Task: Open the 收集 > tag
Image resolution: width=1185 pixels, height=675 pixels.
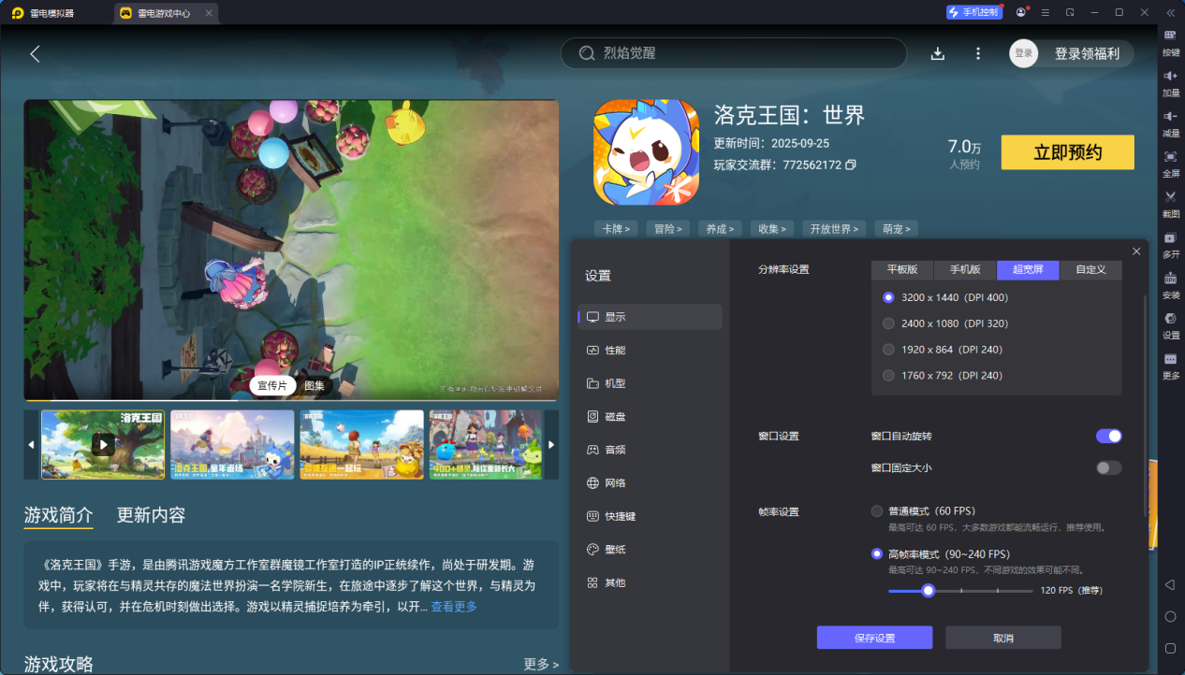Action: 773,228
